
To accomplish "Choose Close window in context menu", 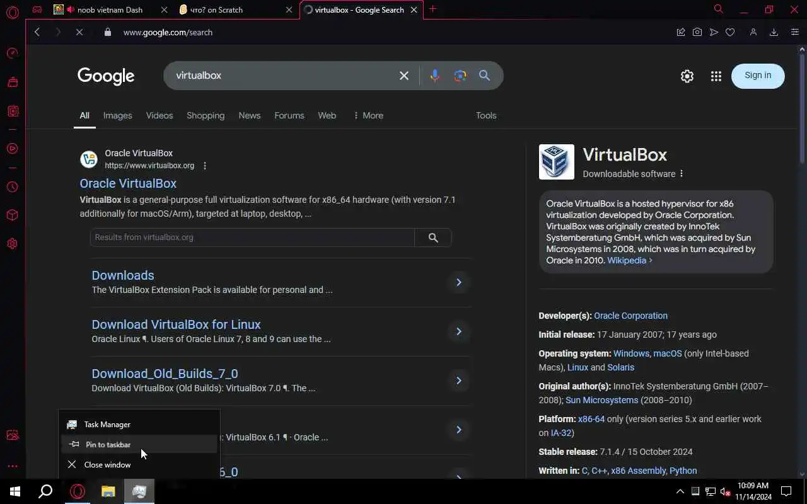I will coord(139,465).
